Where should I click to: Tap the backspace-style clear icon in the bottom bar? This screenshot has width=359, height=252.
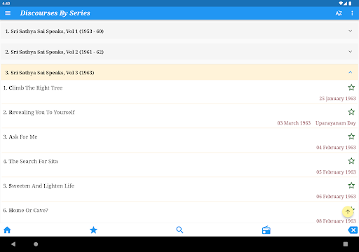tap(353, 230)
